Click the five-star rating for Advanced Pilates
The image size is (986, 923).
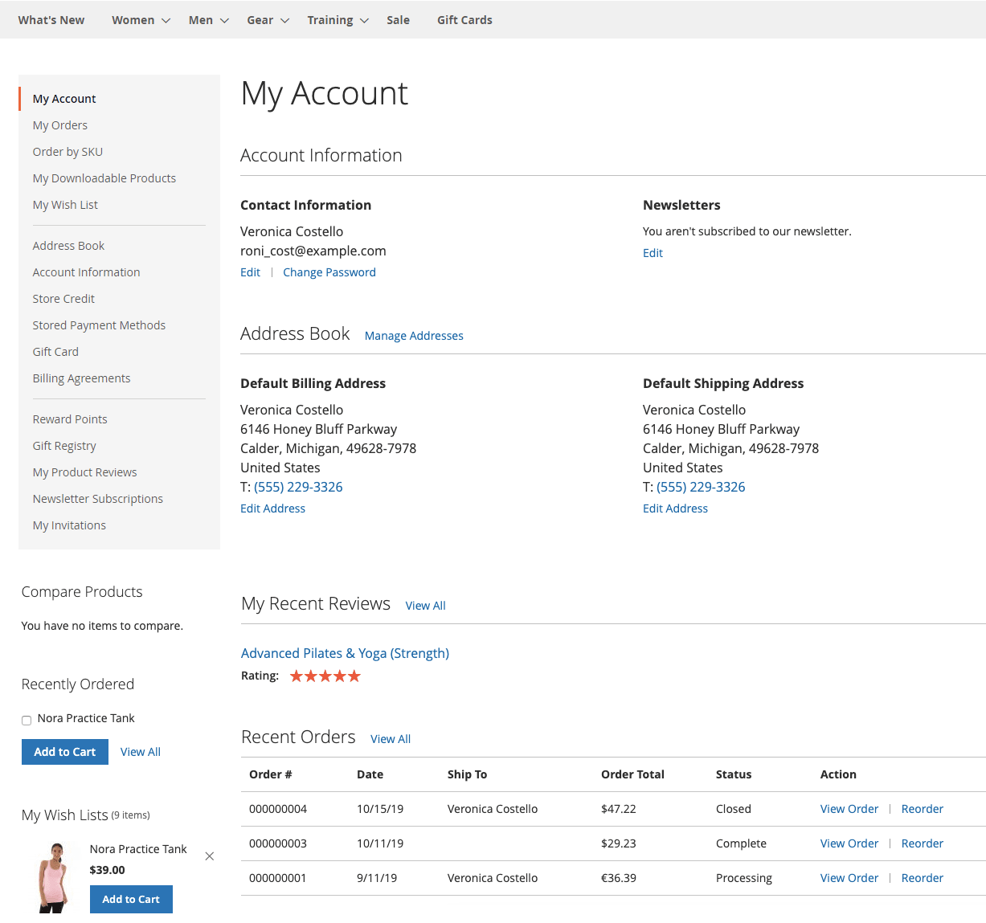pos(325,676)
